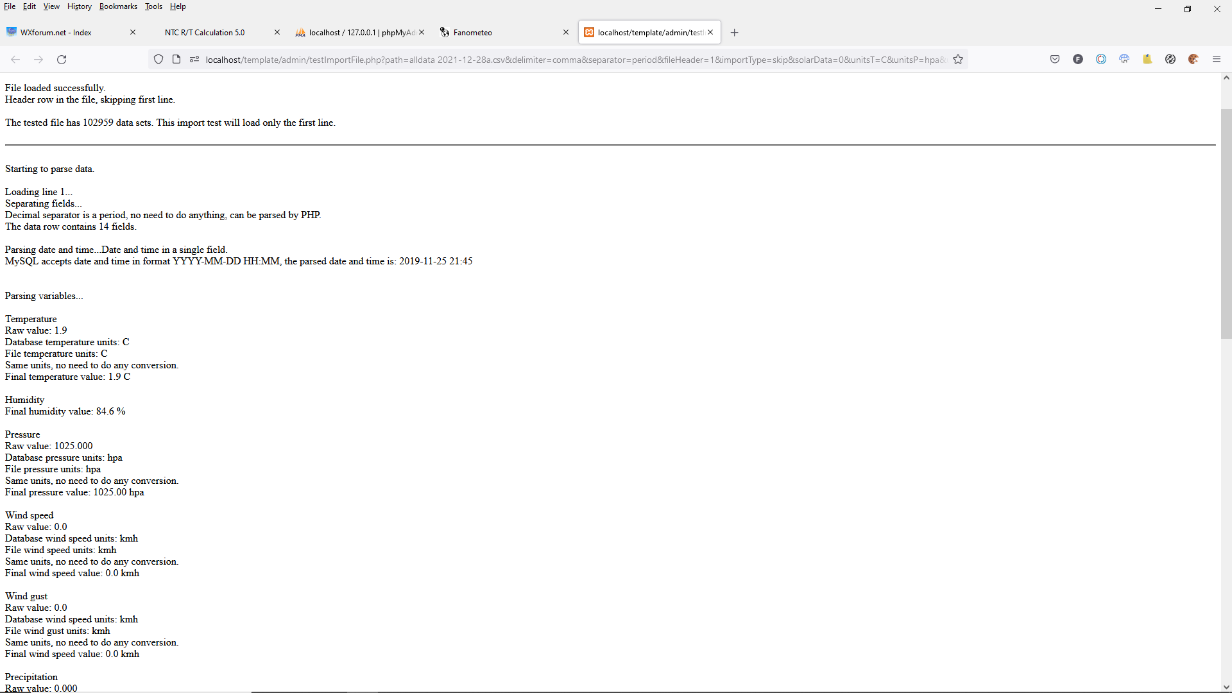Click the reload page button
The image size is (1232, 693).
pyautogui.click(x=62, y=59)
